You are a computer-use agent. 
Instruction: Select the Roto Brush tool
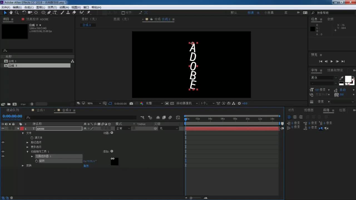pos(82,12)
